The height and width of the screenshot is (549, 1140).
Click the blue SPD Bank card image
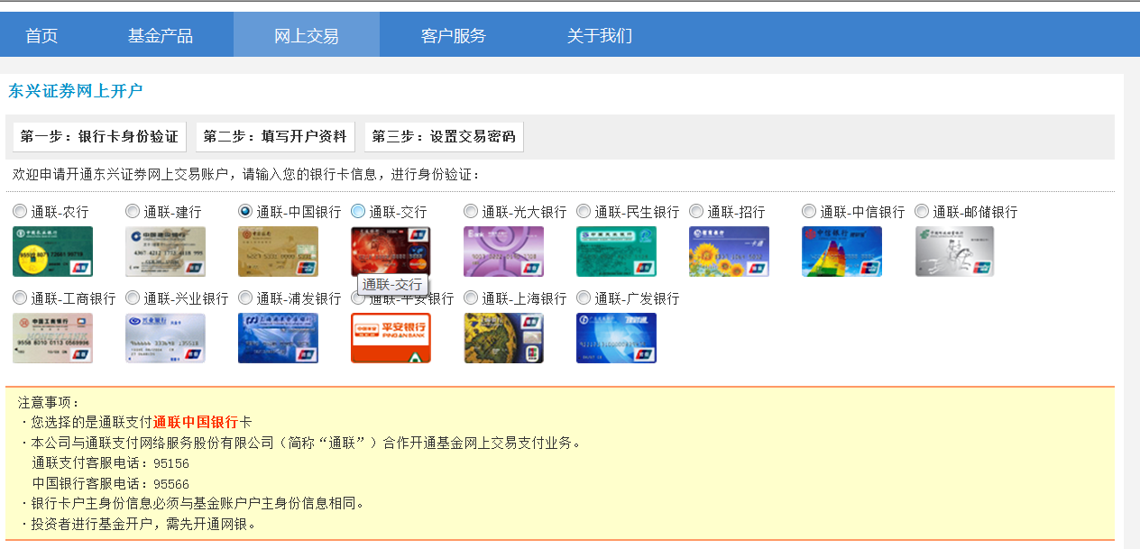coord(278,338)
